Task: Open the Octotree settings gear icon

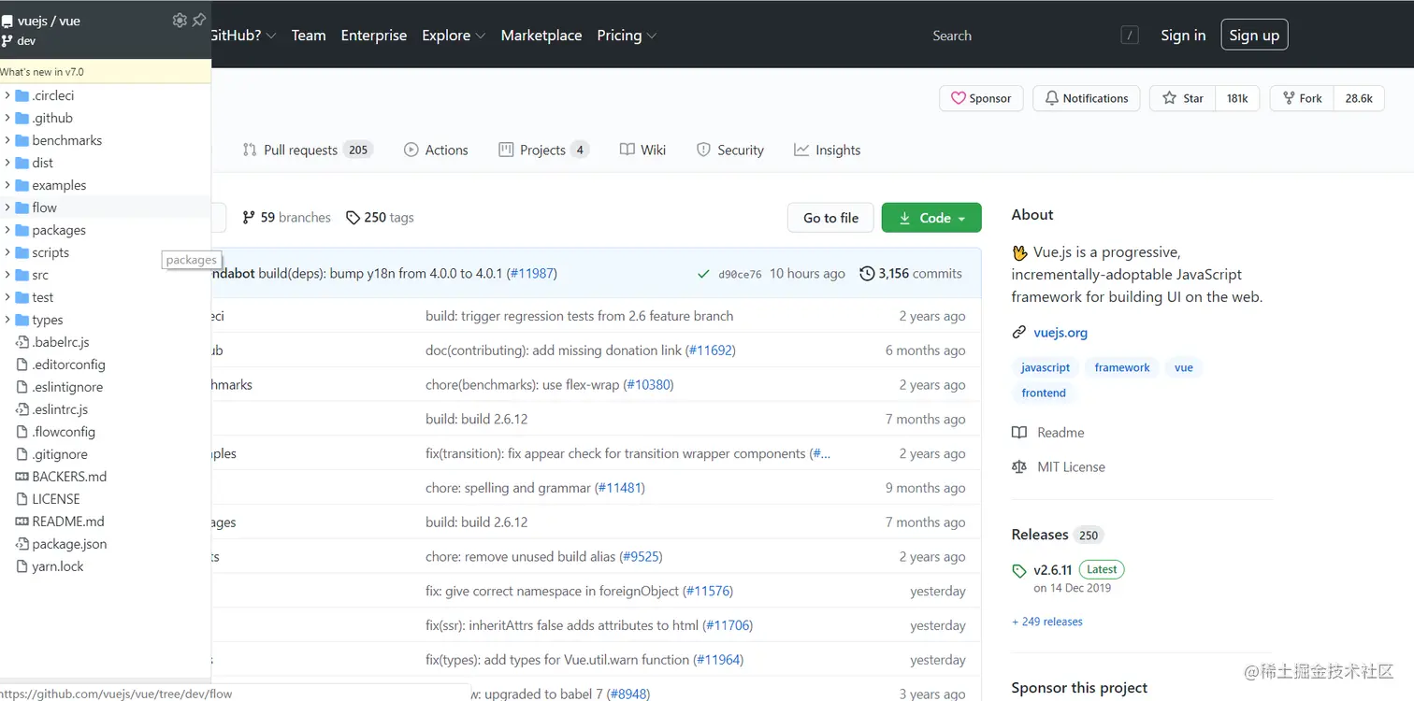Action: click(x=180, y=20)
